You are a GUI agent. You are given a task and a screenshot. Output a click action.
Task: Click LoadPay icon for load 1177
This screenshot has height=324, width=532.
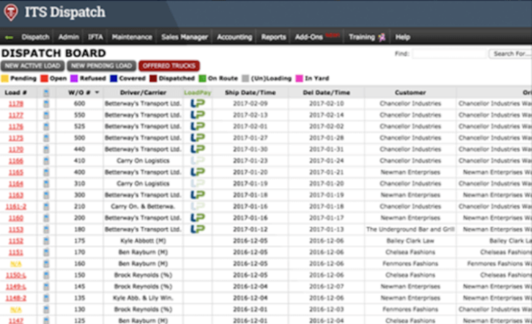point(198,115)
